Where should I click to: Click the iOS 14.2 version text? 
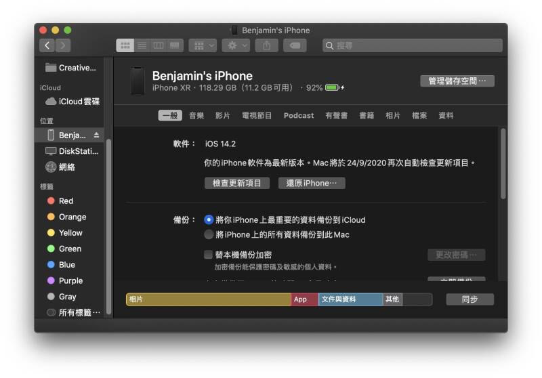(221, 144)
